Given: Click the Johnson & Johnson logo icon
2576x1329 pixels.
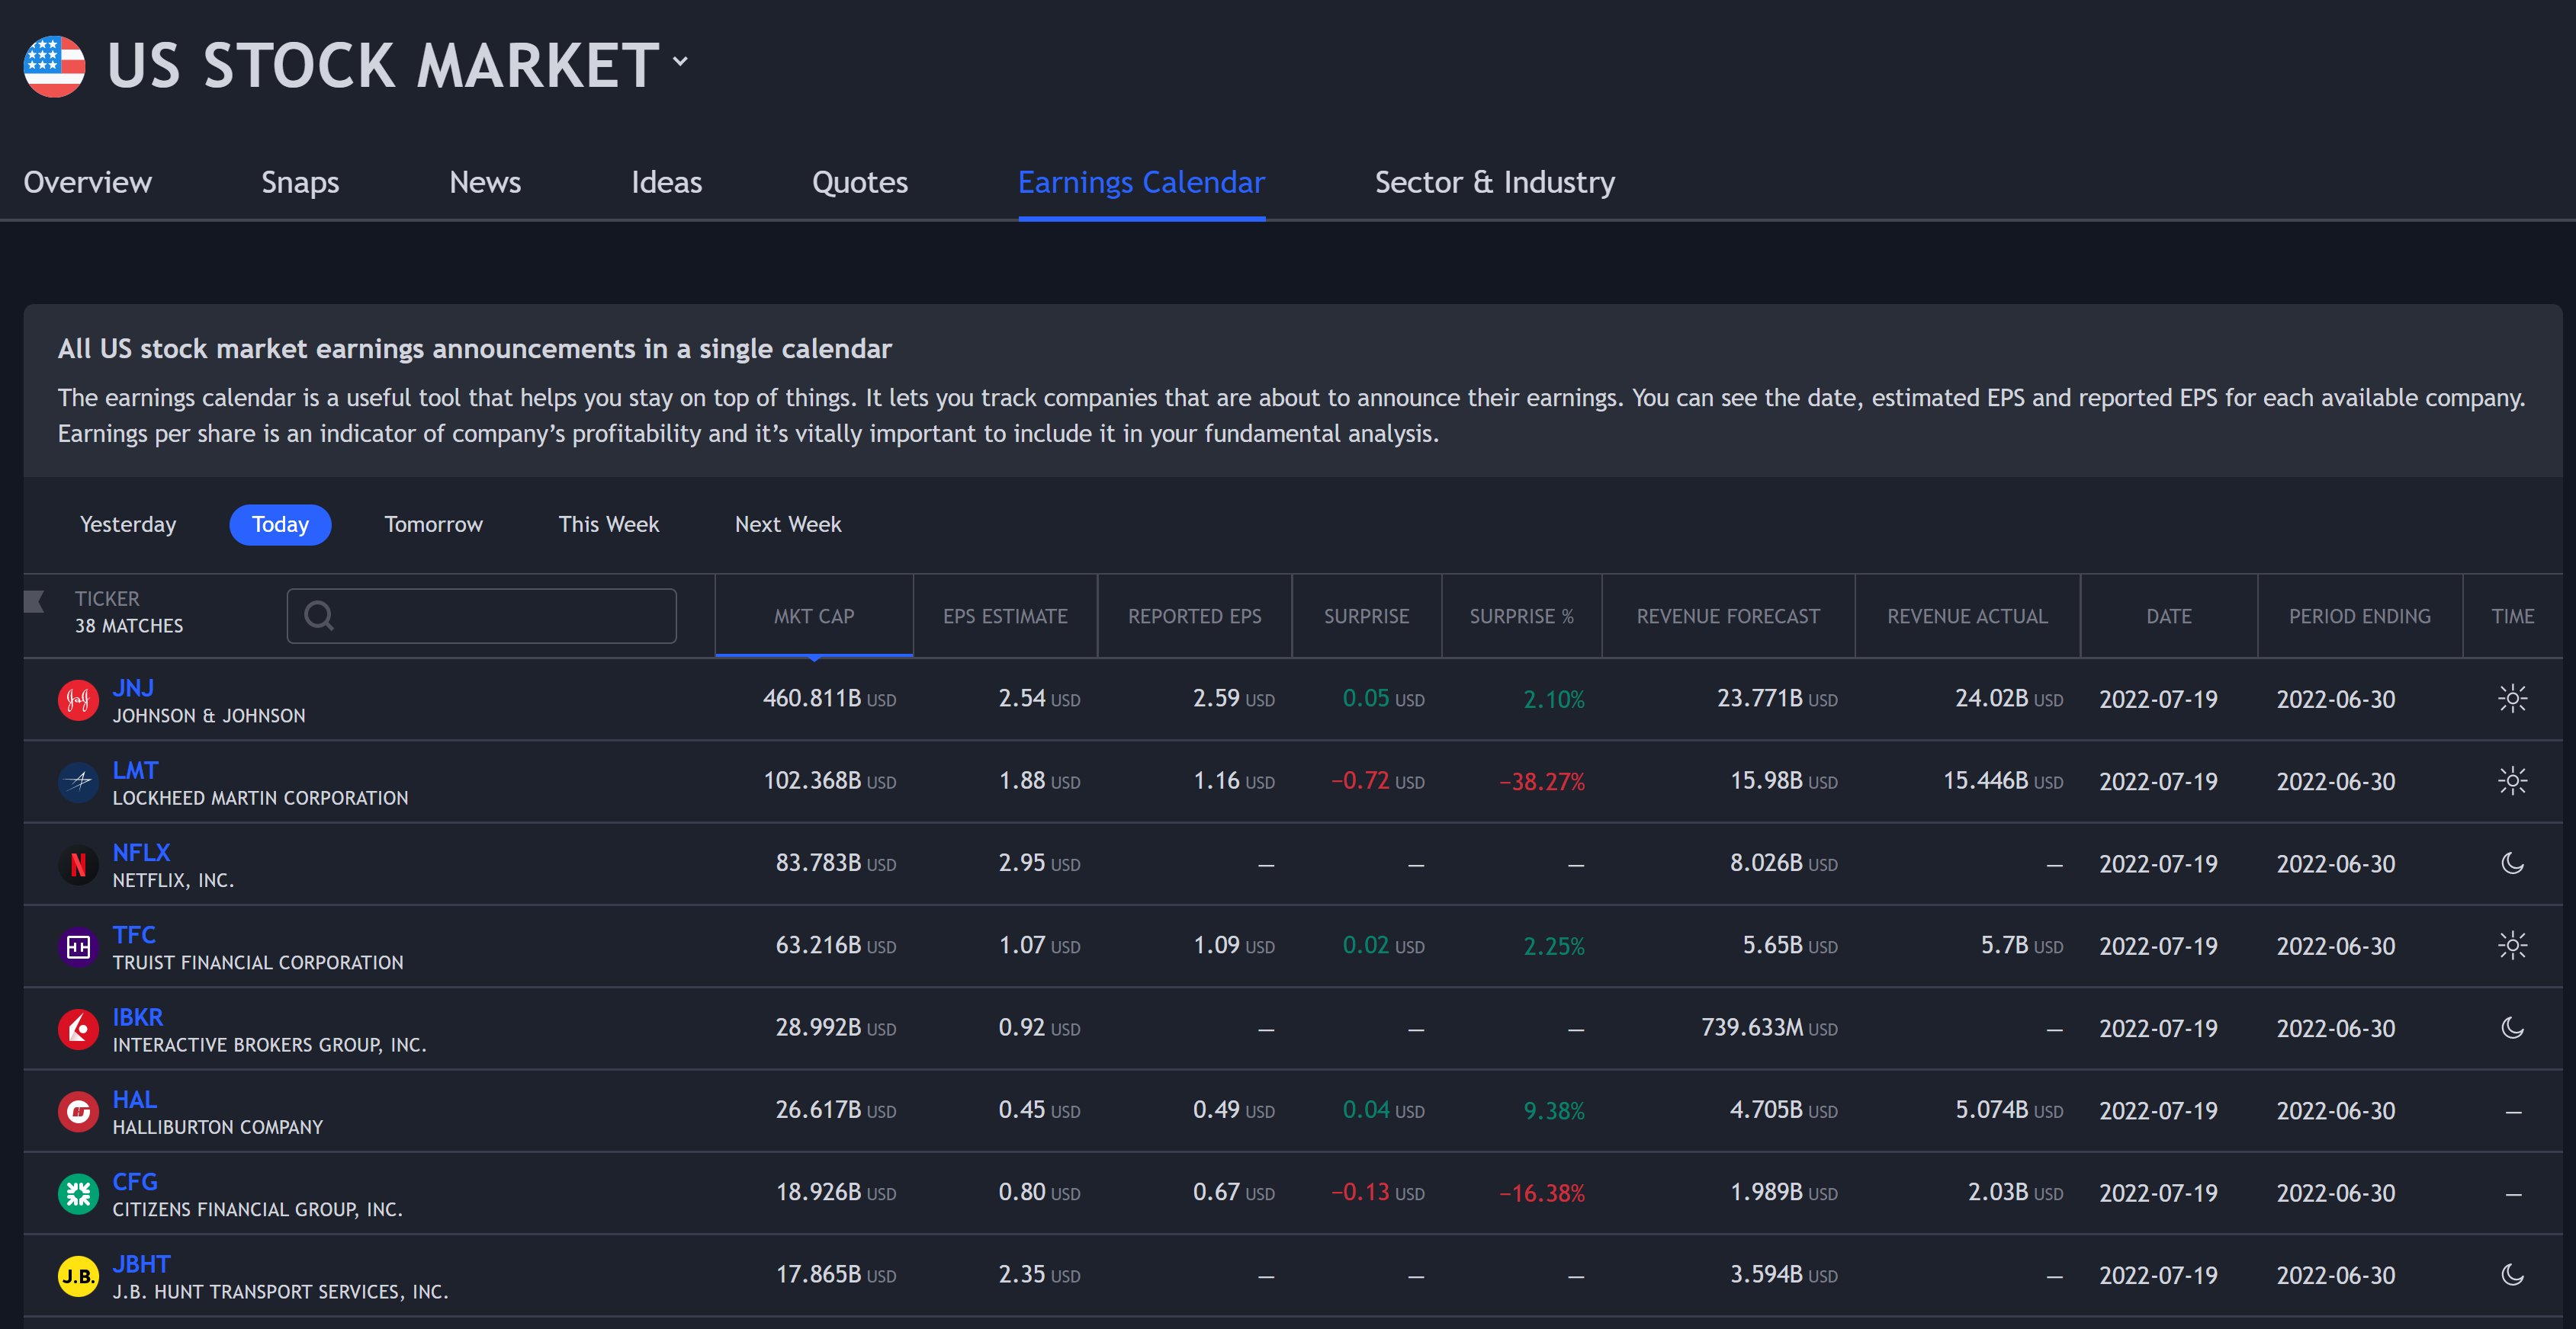Looking at the screenshot, I should coord(78,700).
